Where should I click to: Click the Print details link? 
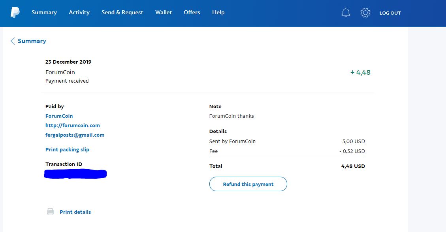75,212
